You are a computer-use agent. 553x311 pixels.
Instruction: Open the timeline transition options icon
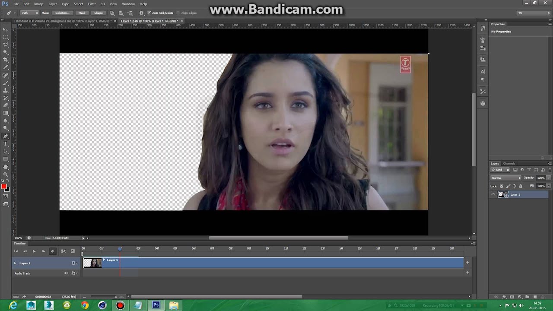pos(73,251)
